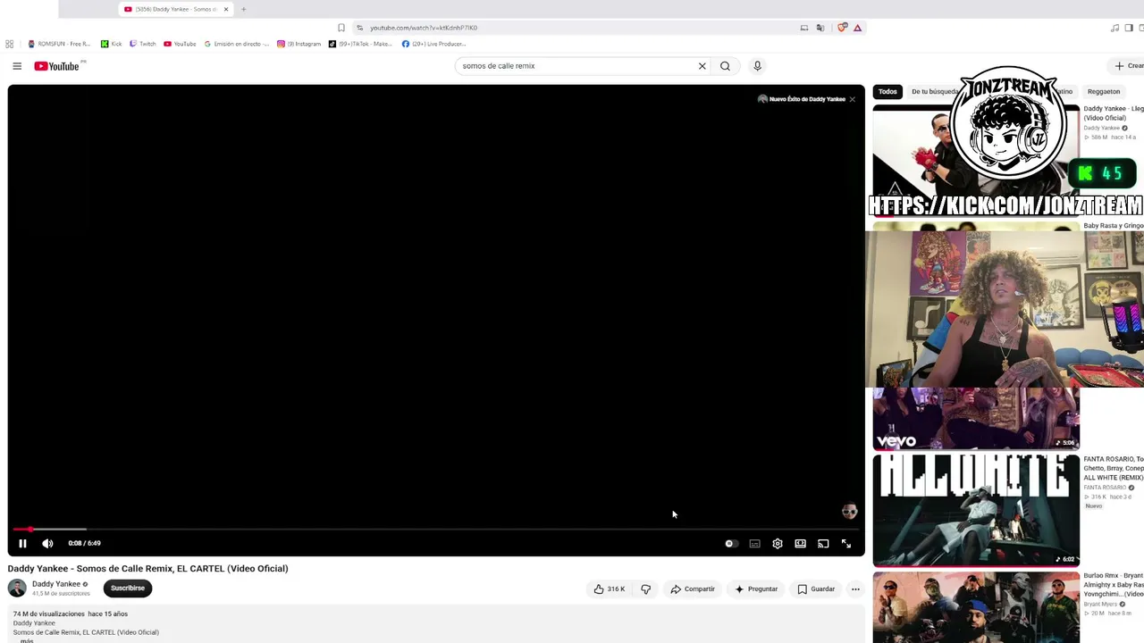Open the Instagram bookmark
The width and height of the screenshot is (1144, 643).
[x=299, y=44]
